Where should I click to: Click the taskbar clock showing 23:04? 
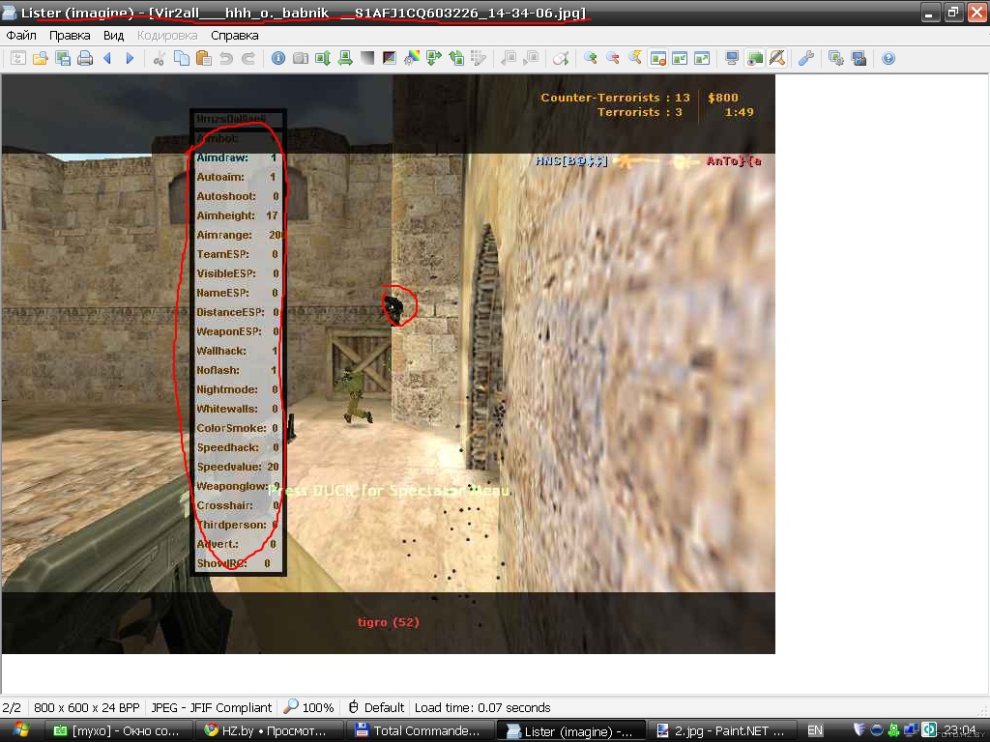pos(960,730)
